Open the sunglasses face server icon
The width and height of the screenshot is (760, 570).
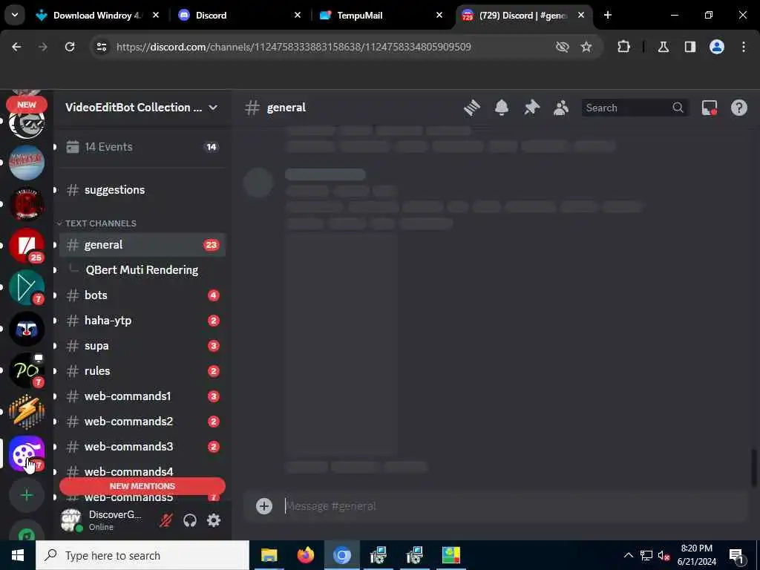pyautogui.click(x=27, y=124)
